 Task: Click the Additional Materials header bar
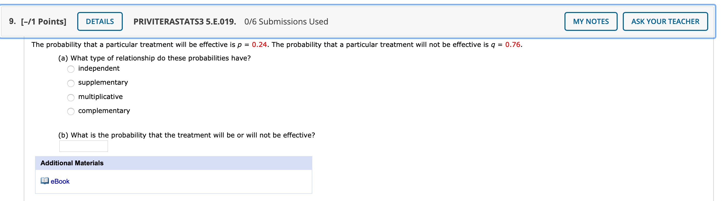173,163
